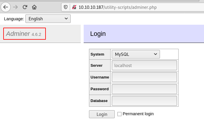
Task: Click the Server row label
Action: point(97,66)
